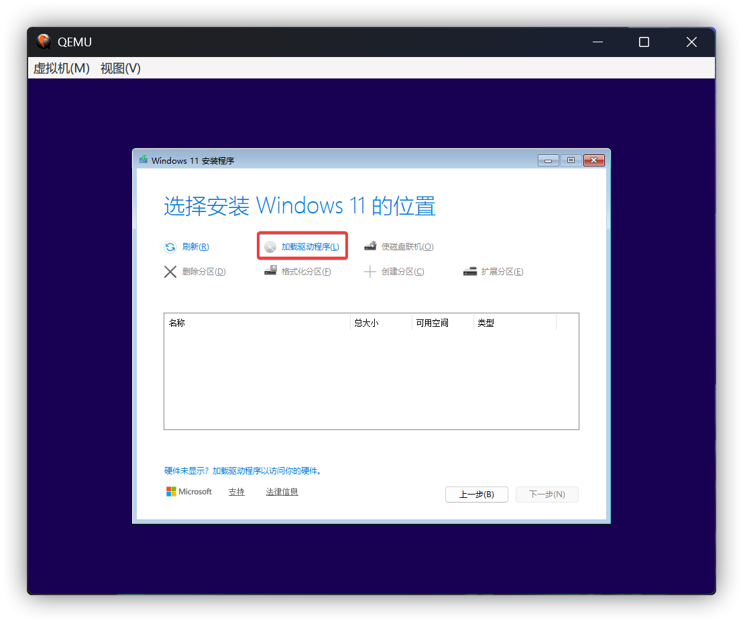
Task: Open the 虚拟机(M) menu
Action: [61, 68]
